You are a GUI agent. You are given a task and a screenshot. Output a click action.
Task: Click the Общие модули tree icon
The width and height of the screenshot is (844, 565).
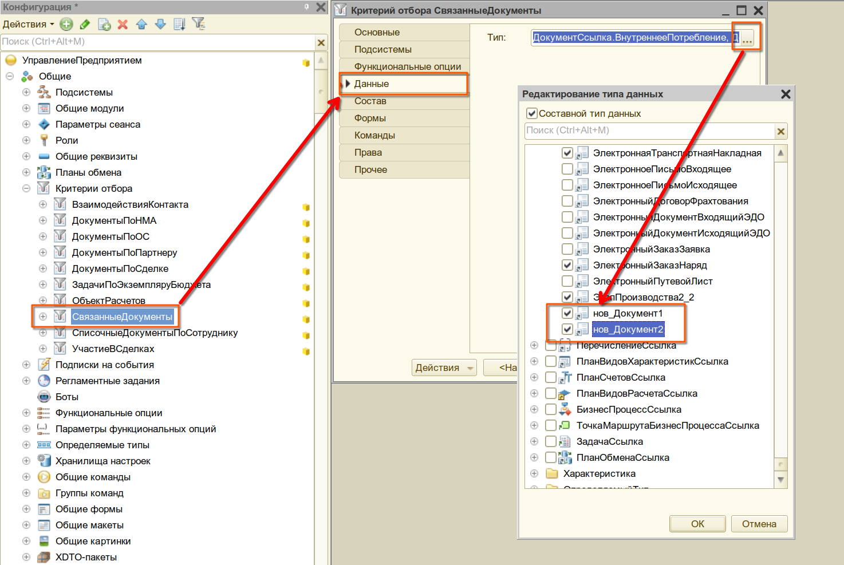(44, 108)
